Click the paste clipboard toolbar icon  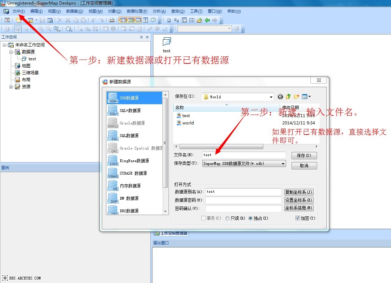83,20
